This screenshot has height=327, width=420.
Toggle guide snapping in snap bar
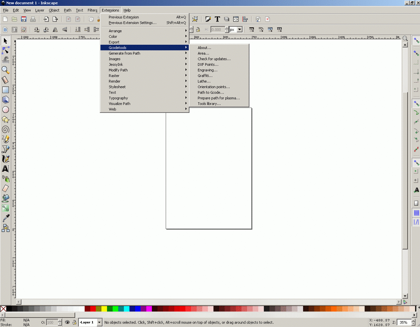pyautogui.click(x=416, y=222)
